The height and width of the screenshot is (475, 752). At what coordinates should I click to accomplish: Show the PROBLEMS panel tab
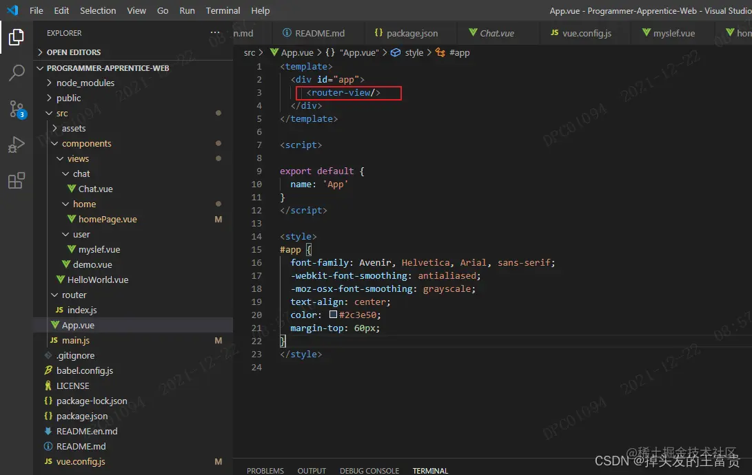[265, 471]
